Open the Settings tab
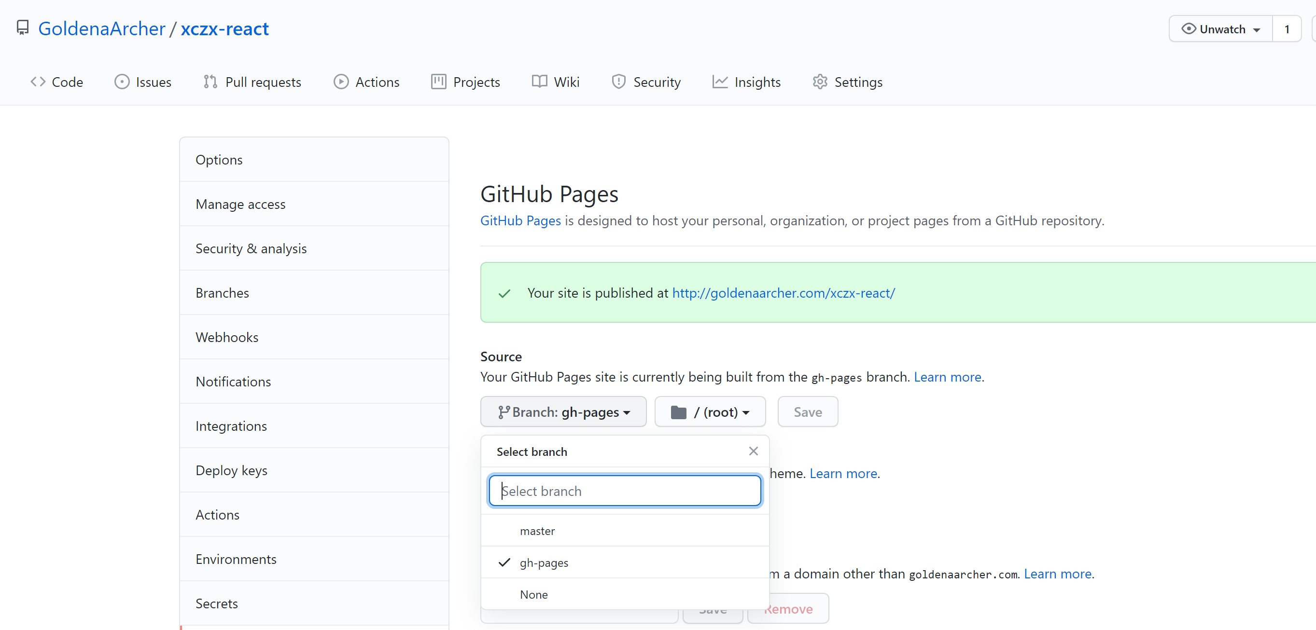 tap(847, 82)
